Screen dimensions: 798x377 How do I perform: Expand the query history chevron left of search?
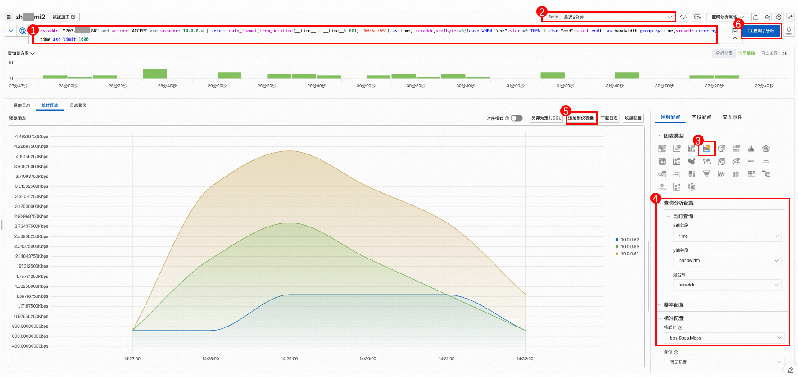click(x=11, y=31)
